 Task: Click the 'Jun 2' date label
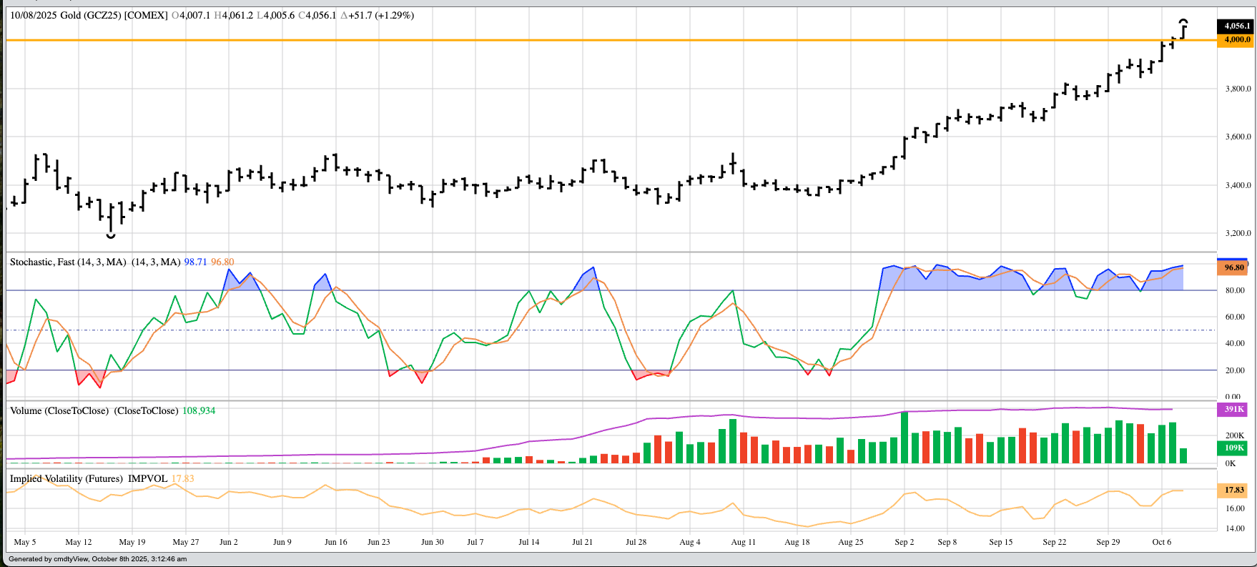click(x=229, y=542)
